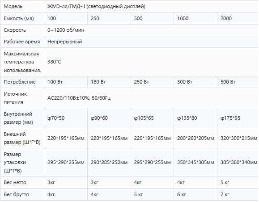Click the φ135*80 inner size cell
The width and height of the screenshot is (259, 202).
point(195,118)
